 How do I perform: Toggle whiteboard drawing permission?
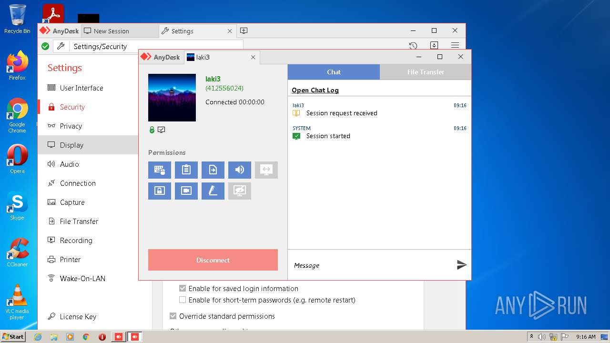[x=213, y=191]
